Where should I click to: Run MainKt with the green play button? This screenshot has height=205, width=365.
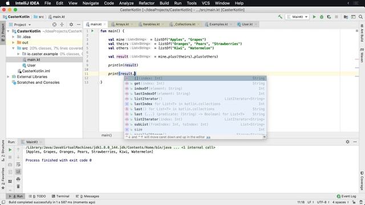[x=314, y=17]
